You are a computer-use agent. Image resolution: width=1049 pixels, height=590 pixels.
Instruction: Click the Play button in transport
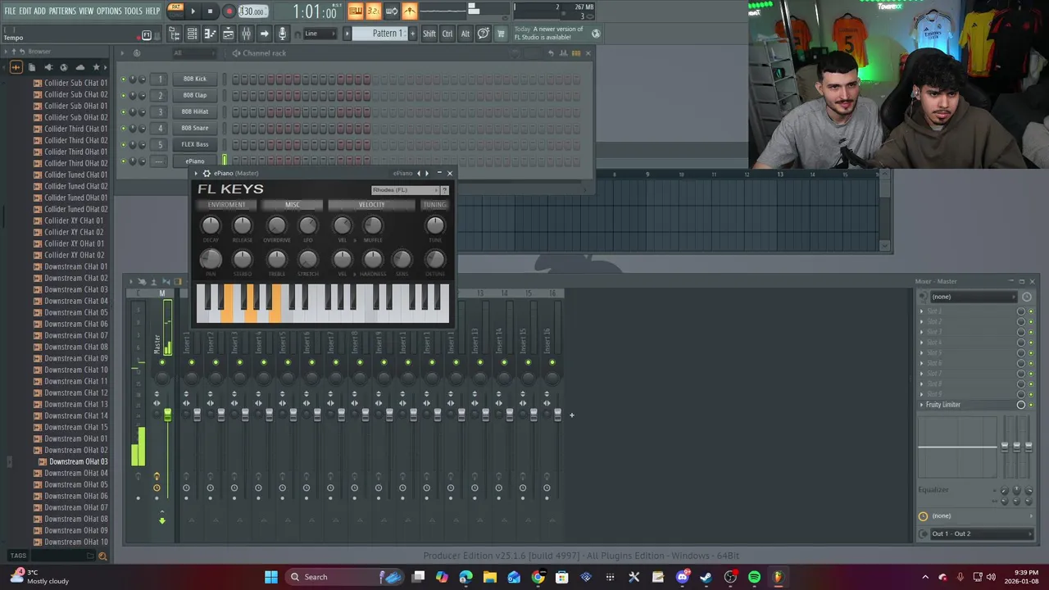point(193,11)
